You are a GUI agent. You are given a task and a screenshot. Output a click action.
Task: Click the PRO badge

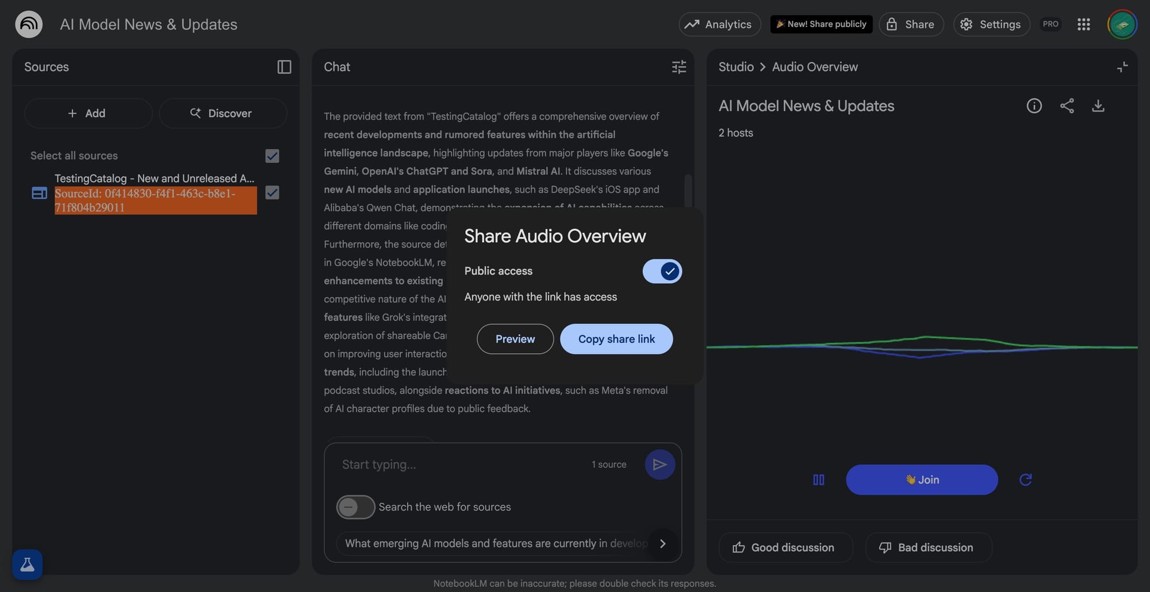pos(1051,24)
